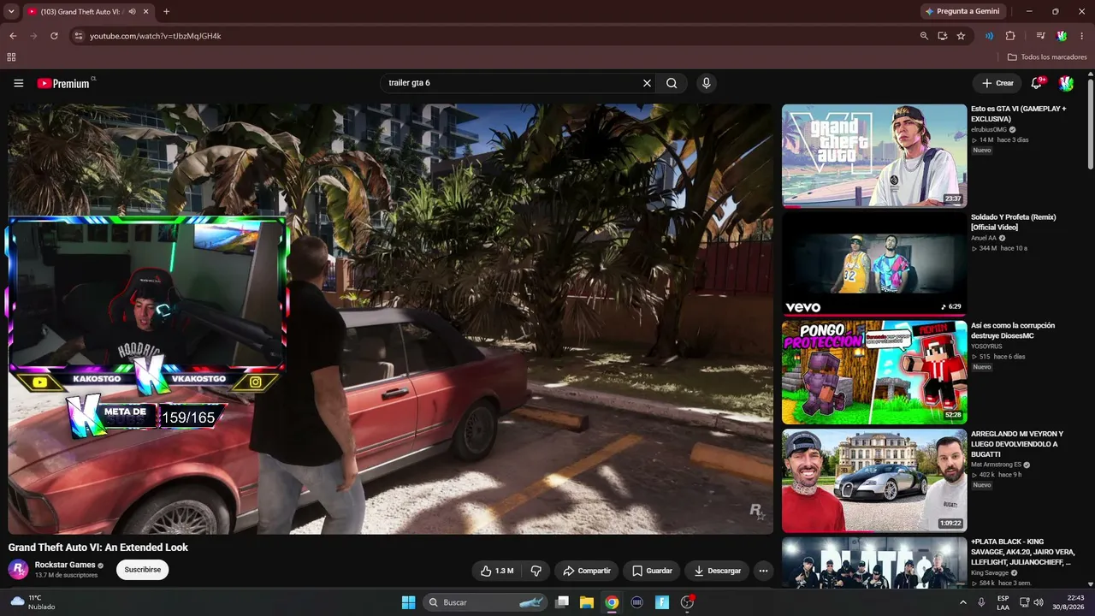The image size is (1095, 616).
Task: Open the media controls icon in Chrome toolbar
Action: pos(1040,36)
